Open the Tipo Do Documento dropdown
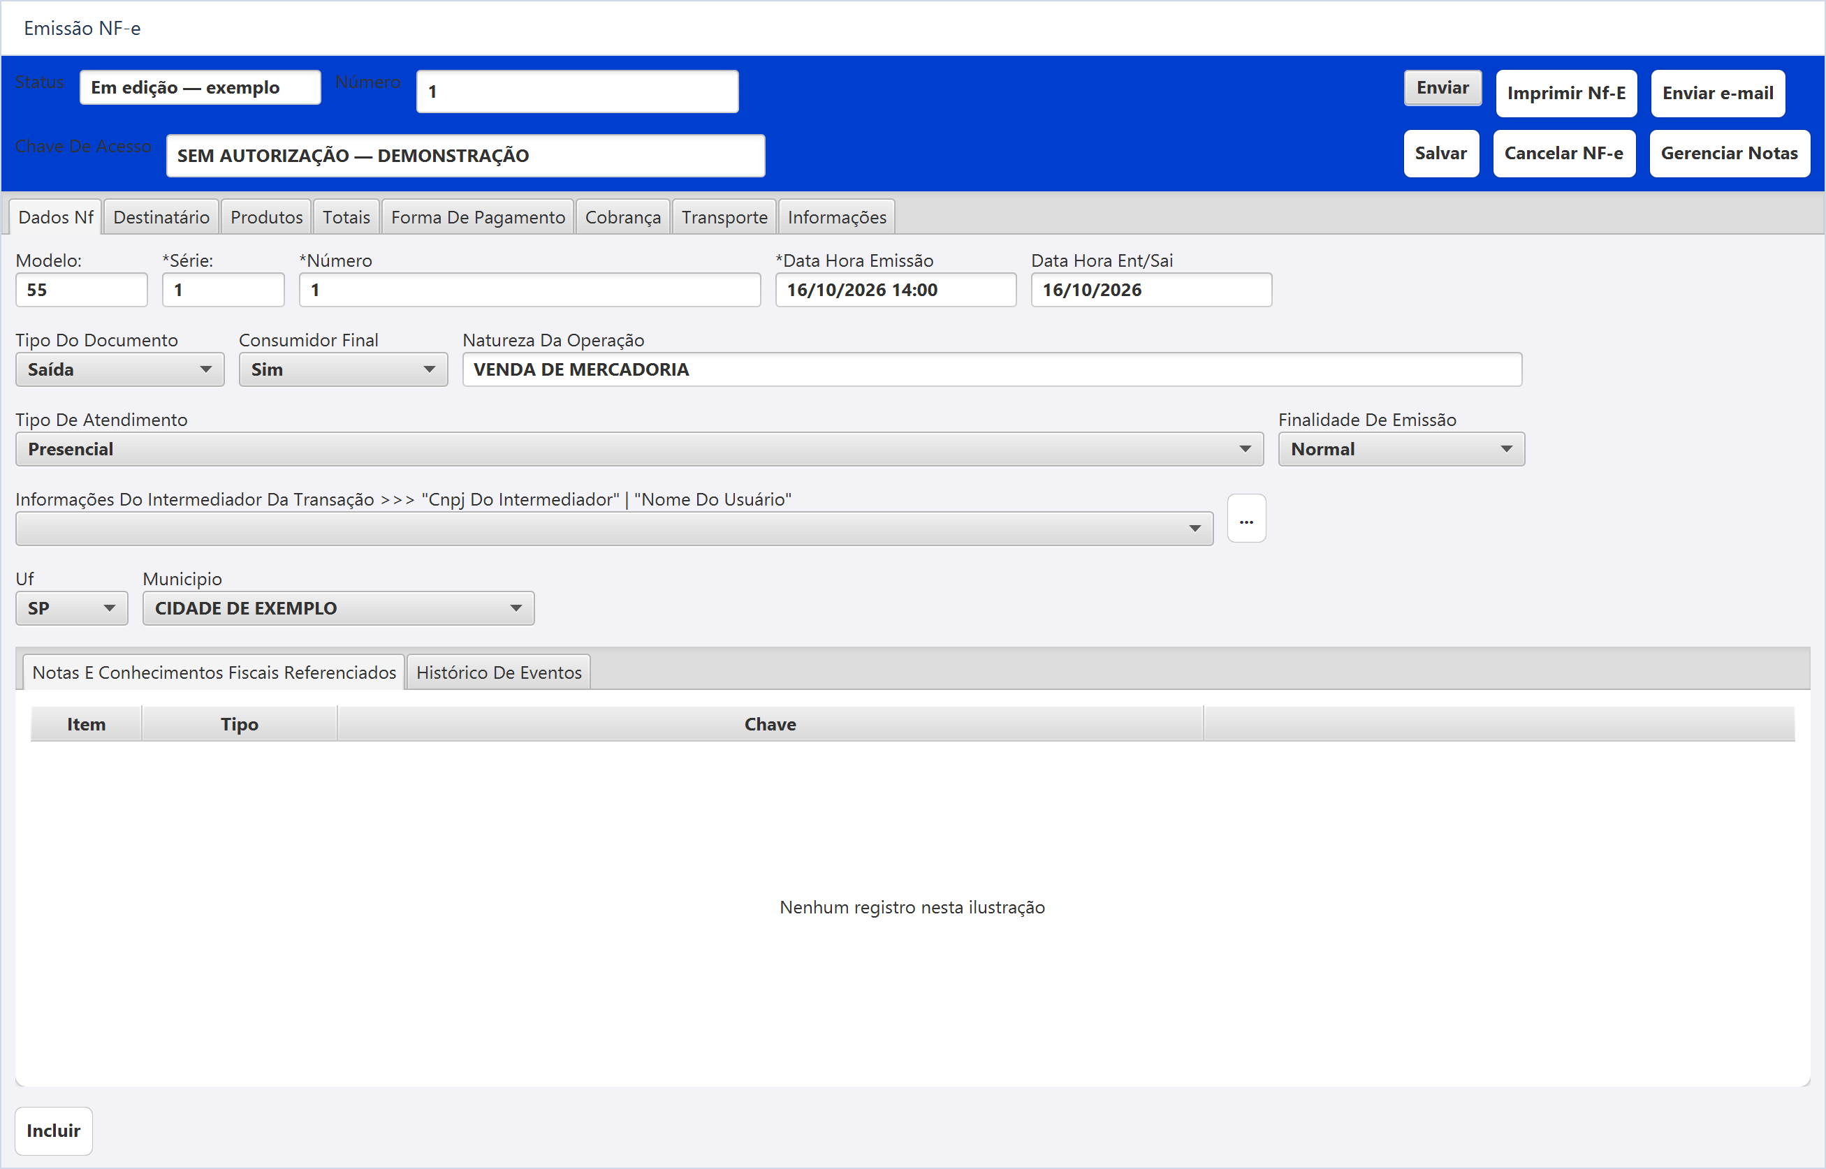Image resolution: width=1826 pixels, height=1169 pixels. 120,369
